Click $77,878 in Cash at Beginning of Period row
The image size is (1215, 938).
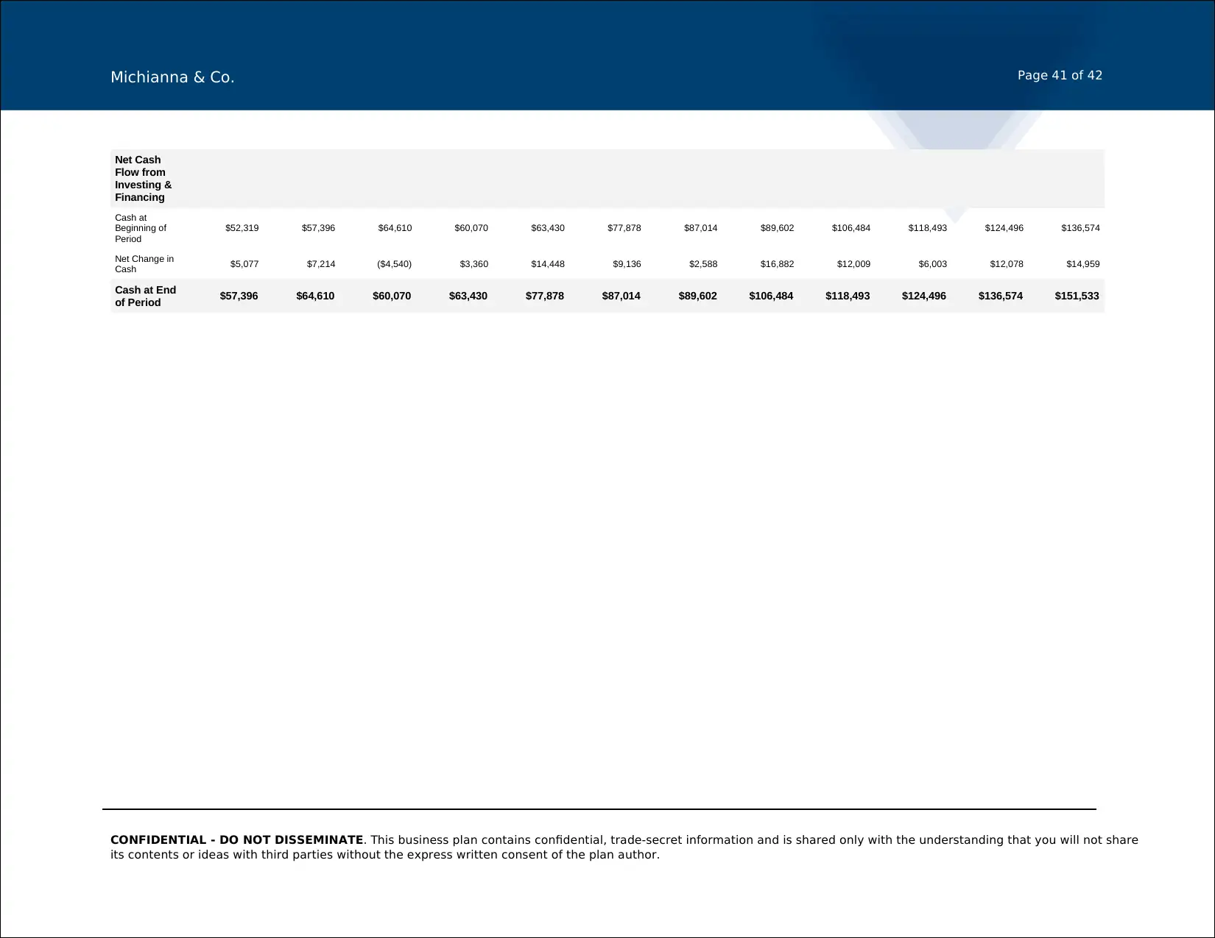[x=624, y=228]
